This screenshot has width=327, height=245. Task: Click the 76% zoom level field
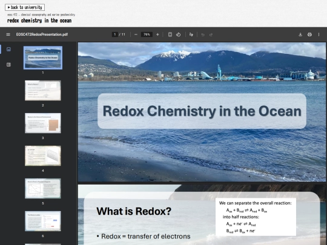click(147, 34)
